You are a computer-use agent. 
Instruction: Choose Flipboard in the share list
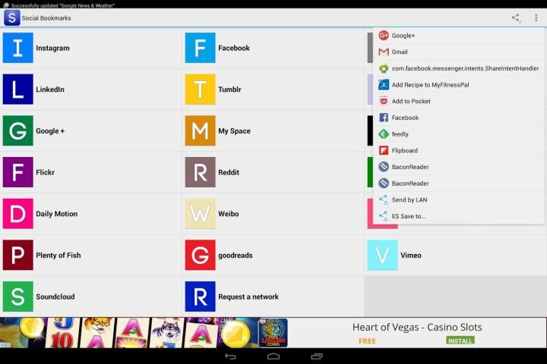tap(404, 151)
